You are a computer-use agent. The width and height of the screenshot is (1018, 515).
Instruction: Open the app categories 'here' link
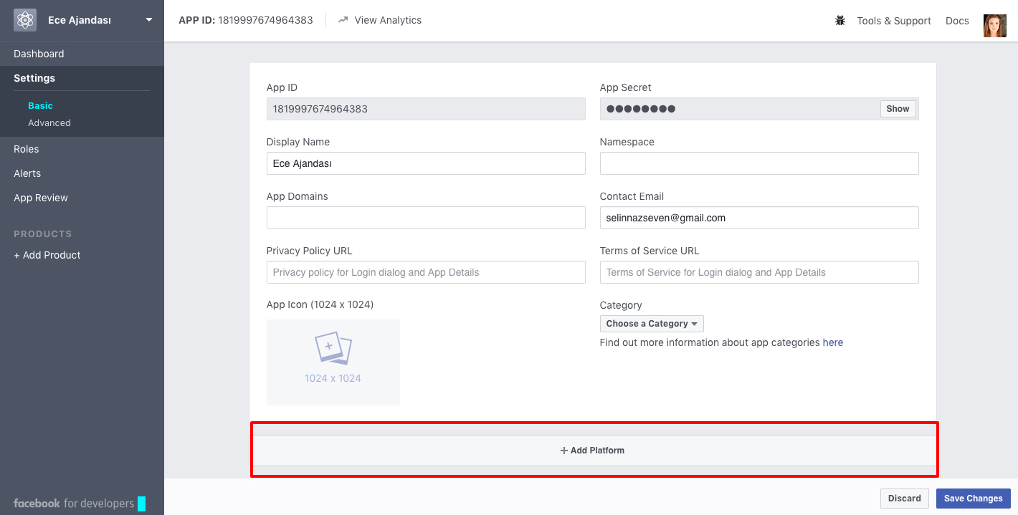832,342
